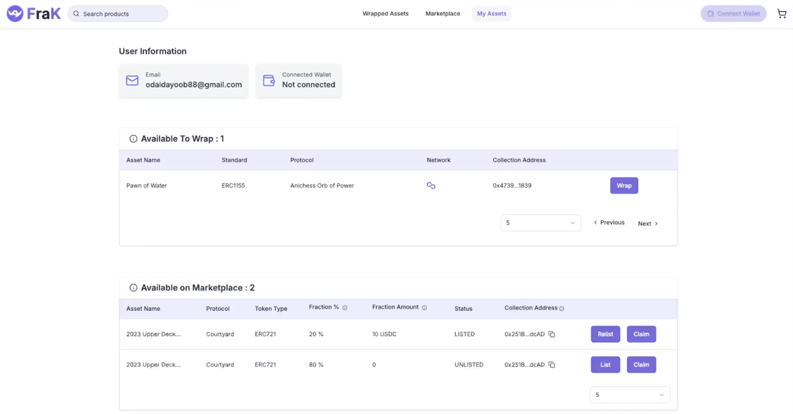Open the Wrapped Assets tab
Viewport: 793px width, 414px height.
[385, 13]
